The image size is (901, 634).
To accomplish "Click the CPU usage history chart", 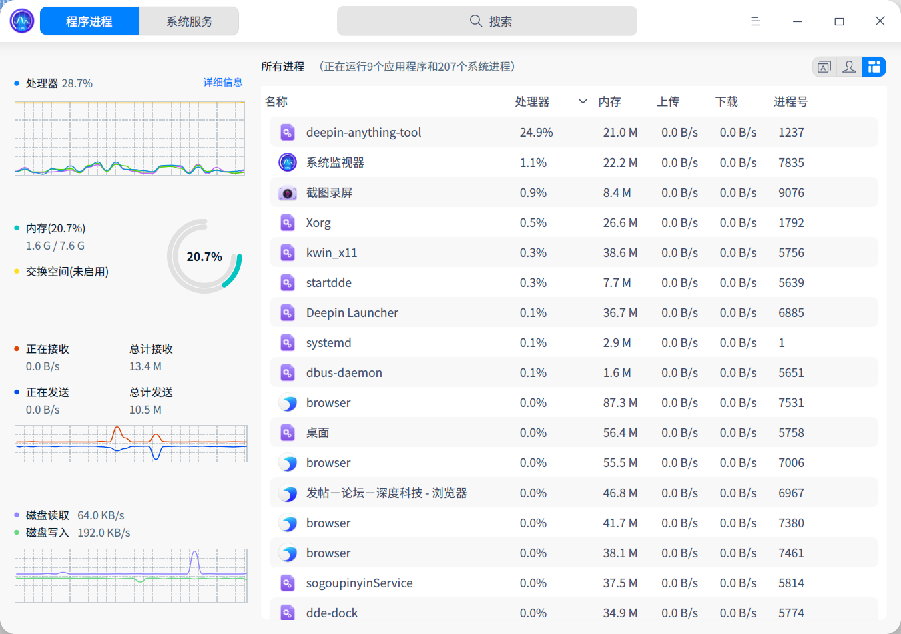I will click(x=130, y=138).
